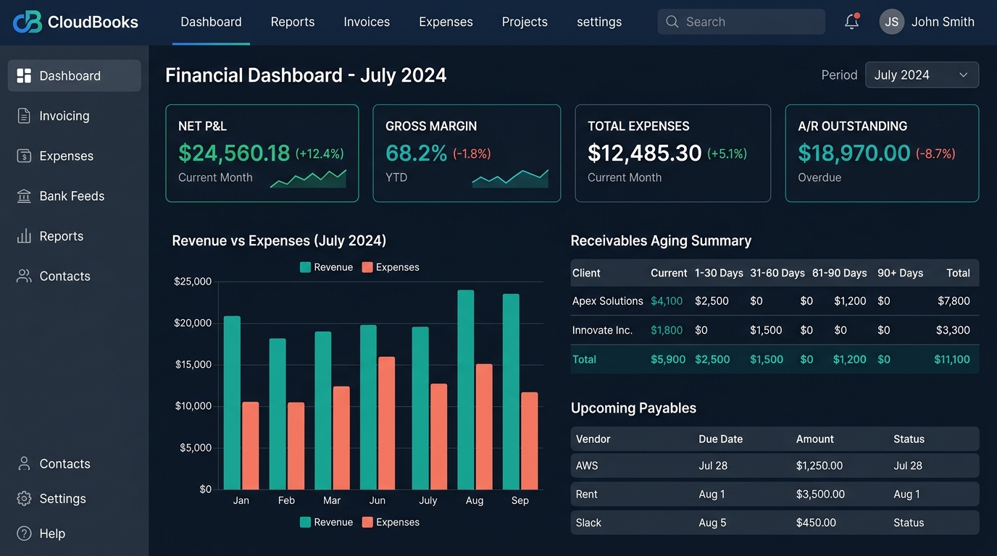The image size is (997, 556).
Task: Click the Sep expenses bar
Action: pos(530,441)
